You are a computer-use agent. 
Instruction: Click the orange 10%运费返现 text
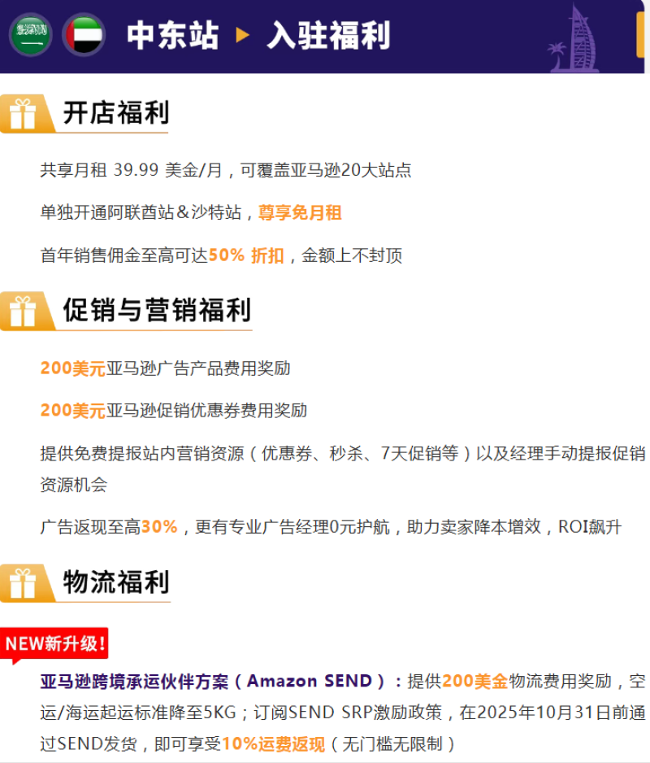coord(273,743)
